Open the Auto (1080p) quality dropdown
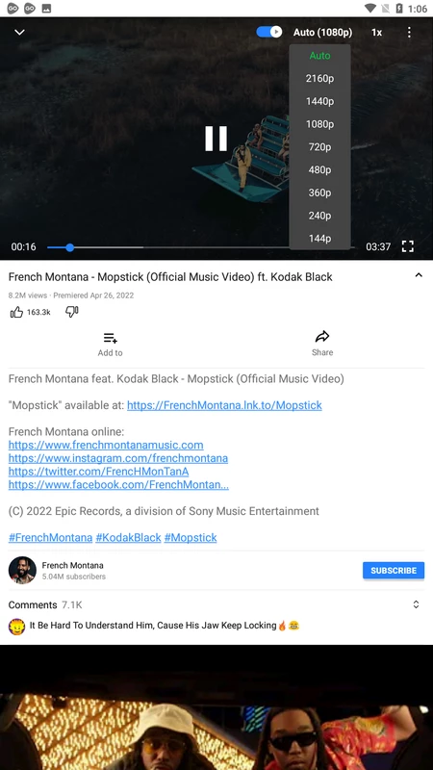 tap(322, 33)
